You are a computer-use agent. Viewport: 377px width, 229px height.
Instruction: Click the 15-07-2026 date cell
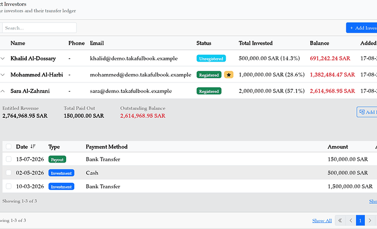[x=30, y=159]
